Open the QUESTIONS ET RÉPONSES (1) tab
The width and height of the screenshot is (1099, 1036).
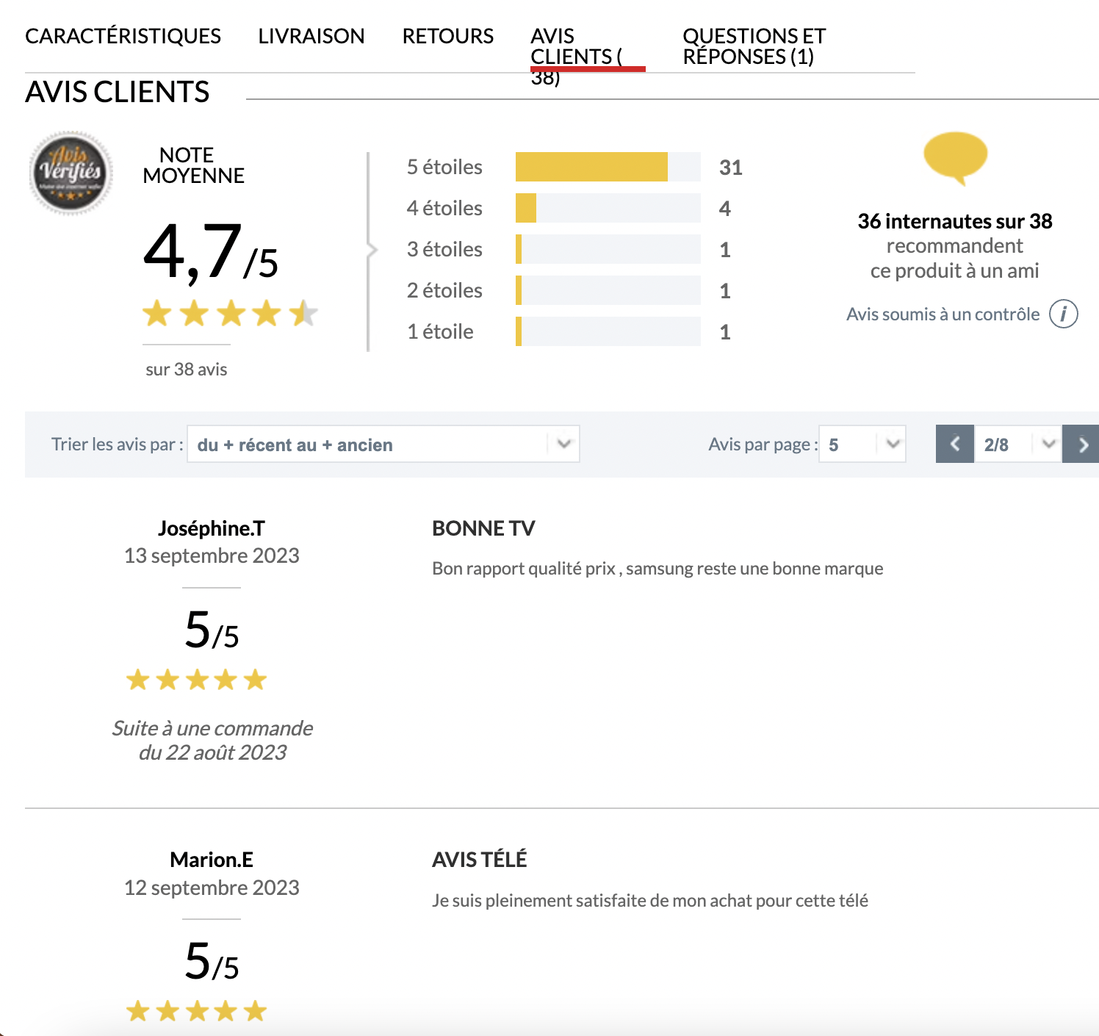(754, 46)
